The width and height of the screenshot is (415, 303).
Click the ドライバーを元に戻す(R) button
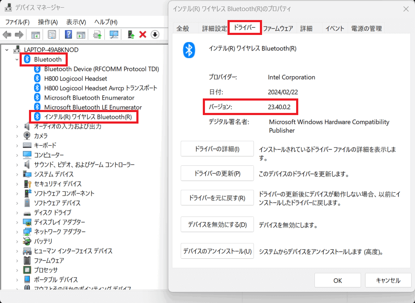[x=217, y=198]
